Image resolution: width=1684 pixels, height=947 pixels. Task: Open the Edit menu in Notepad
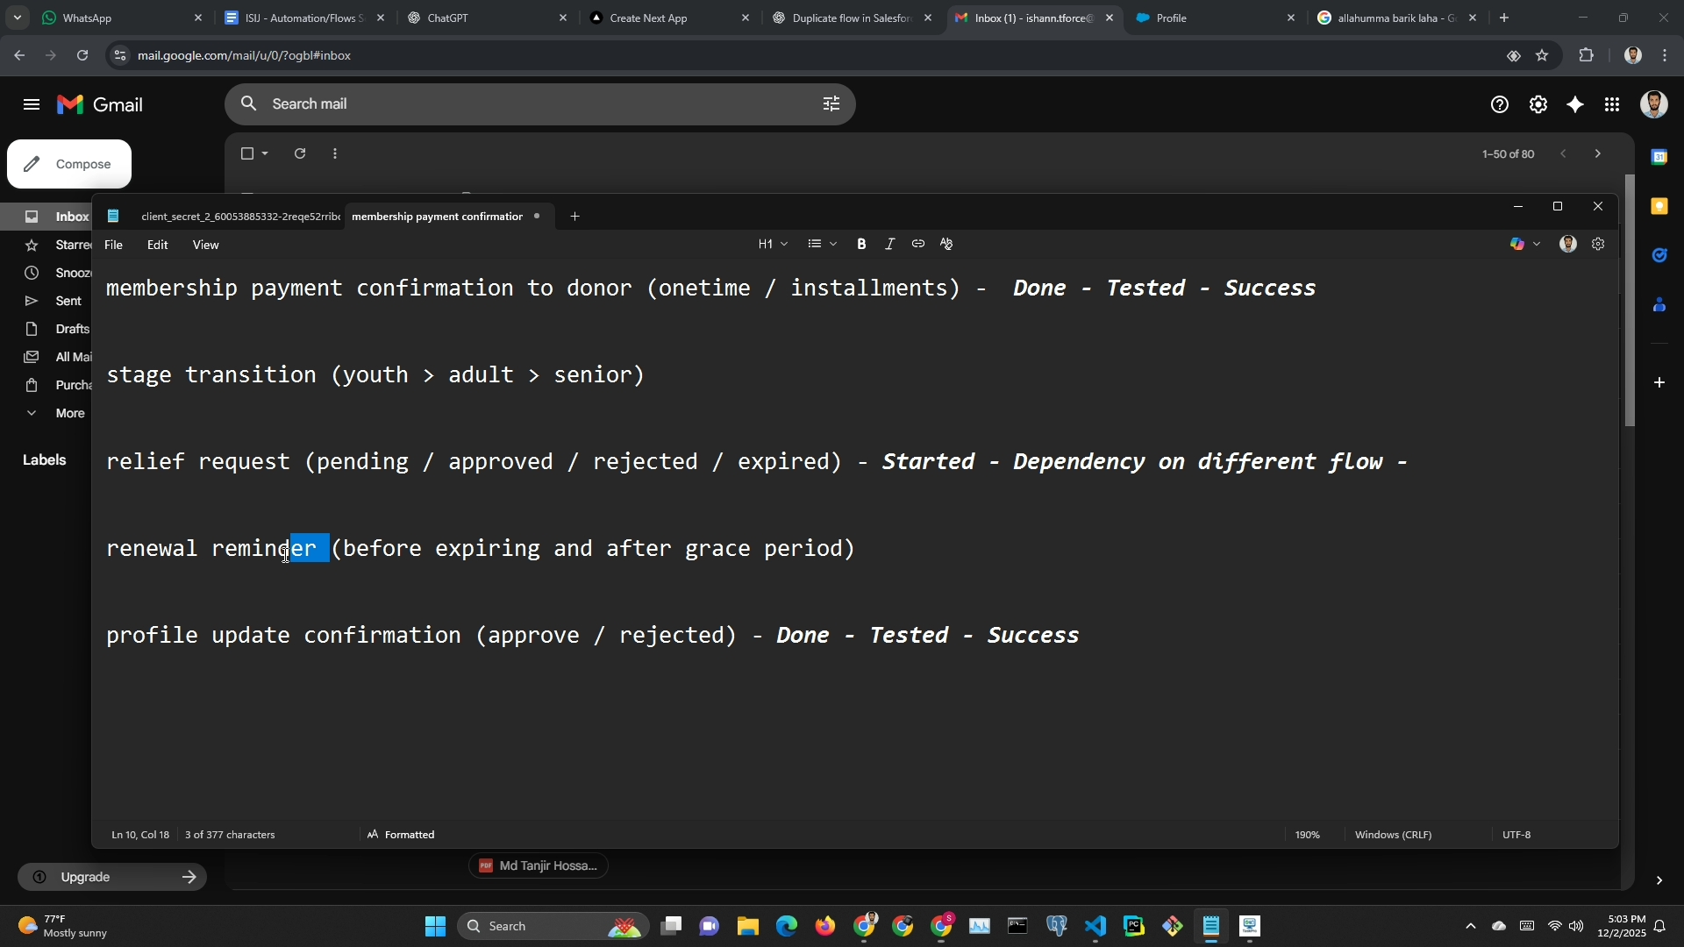click(x=157, y=246)
